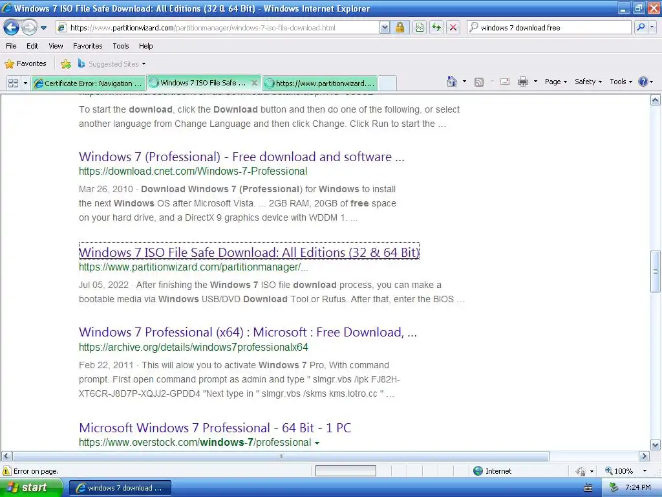The width and height of the screenshot is (662, 497).
Task: Click the Quick Tabs grid icon
Action: click(x=13, y=83)
